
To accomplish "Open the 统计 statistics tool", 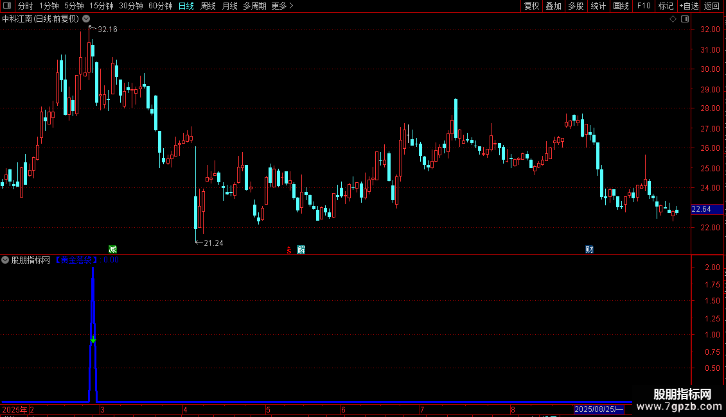I will (598, 6).
